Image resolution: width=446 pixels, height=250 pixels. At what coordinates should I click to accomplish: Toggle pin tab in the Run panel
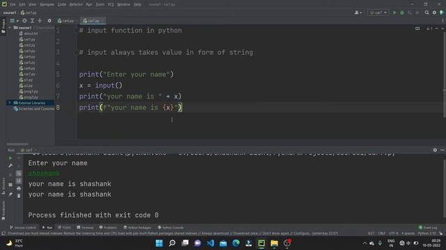(10, 194)
